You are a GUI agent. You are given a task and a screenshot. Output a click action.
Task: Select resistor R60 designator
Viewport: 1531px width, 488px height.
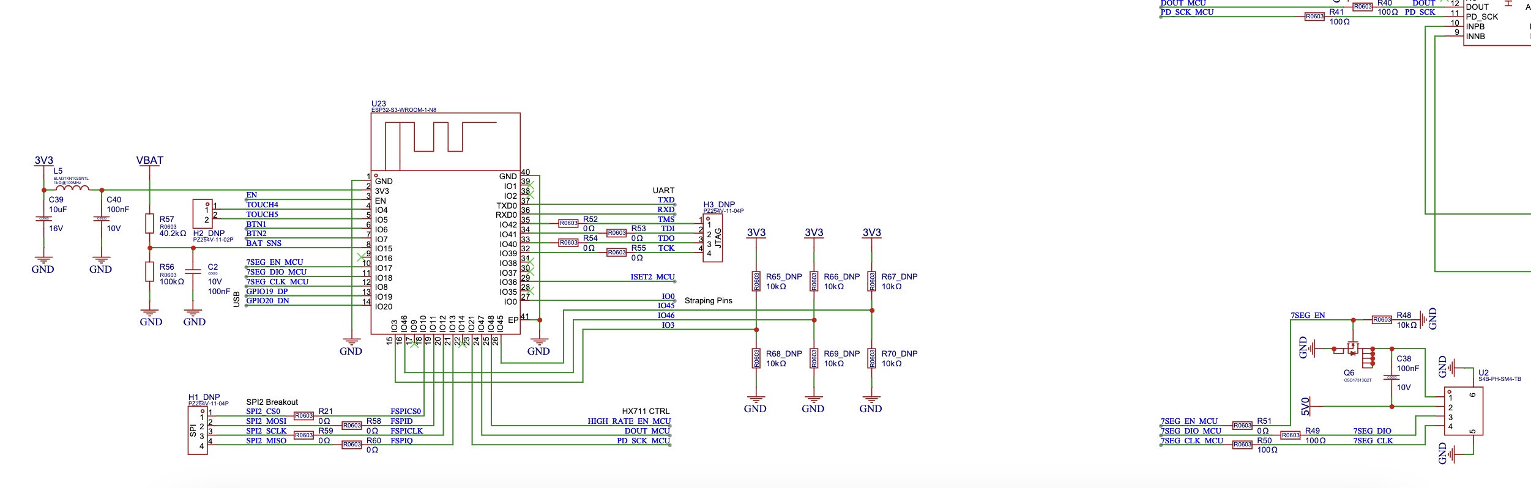tap(374, 441)
